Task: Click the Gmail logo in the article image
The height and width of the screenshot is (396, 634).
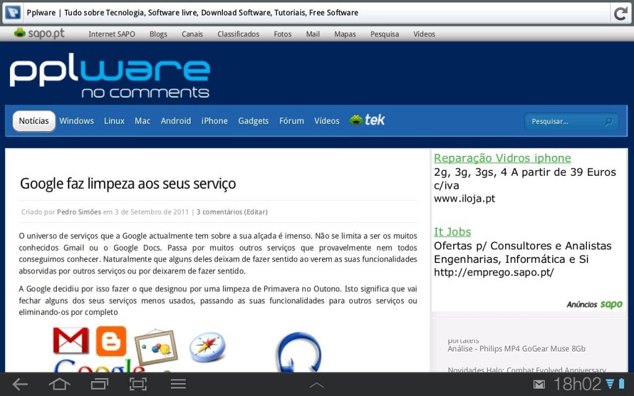Action: tap(71, 340)
